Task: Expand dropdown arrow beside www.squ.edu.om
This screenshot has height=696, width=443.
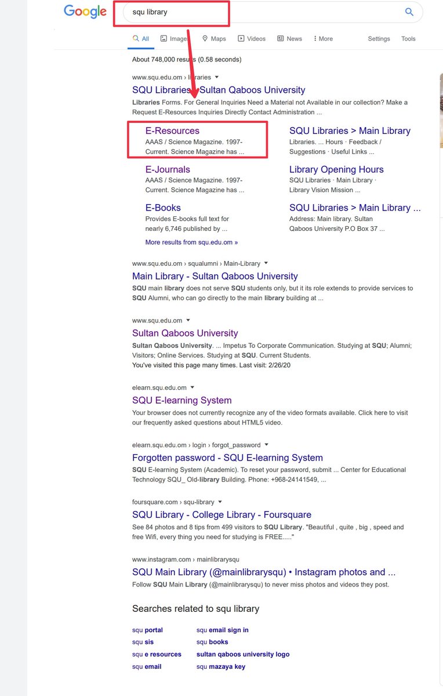Action: [x=188, y=320]
